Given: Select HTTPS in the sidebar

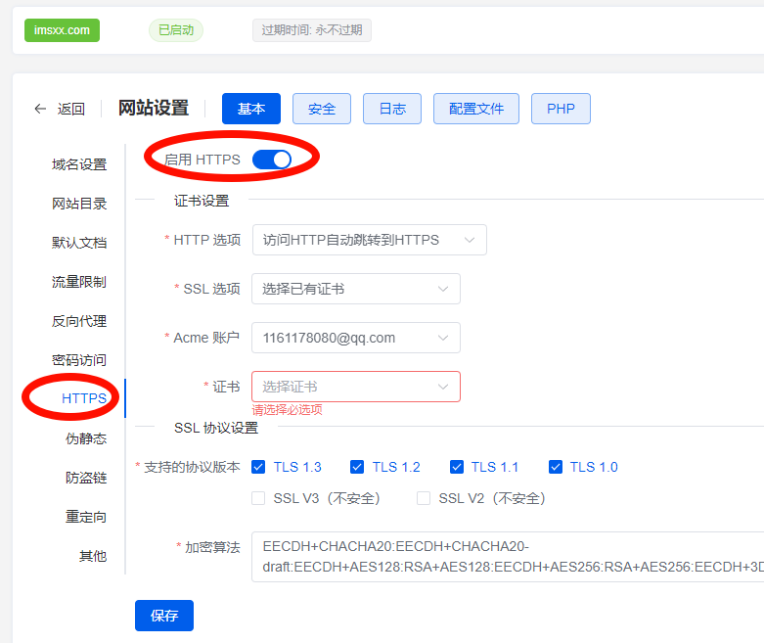Looking at the screenshot, I should point(84,398).
